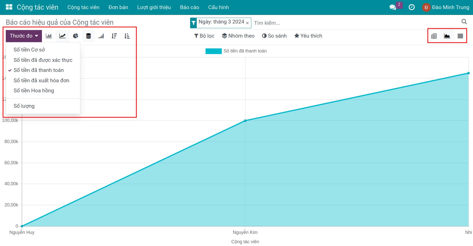Click the search magnifier icon
Image resolution: width=473 pixels, height=246 pixels.
click(464, 22)
